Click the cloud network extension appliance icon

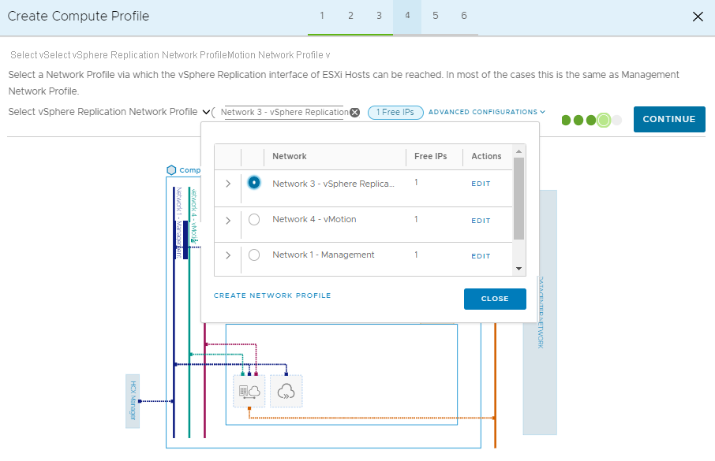pyautogui.click(x=286, y=392)
